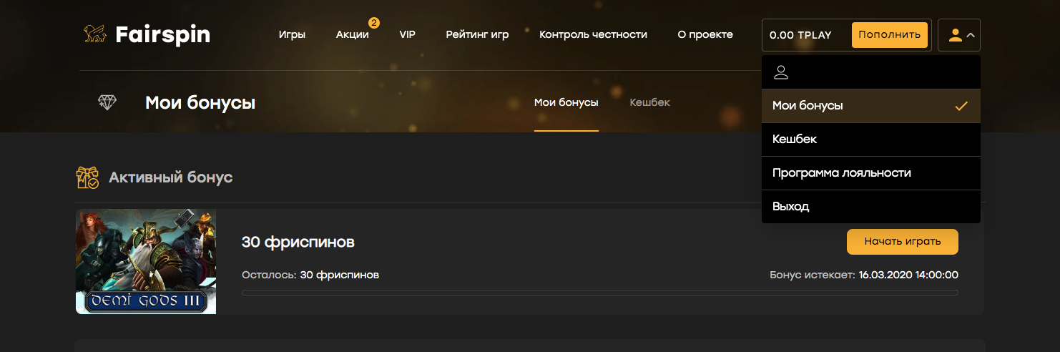Image resolution: width=1060 pixels, height=352 pixels.
Task: Go to the VIP page
Action: pos(407,34)
